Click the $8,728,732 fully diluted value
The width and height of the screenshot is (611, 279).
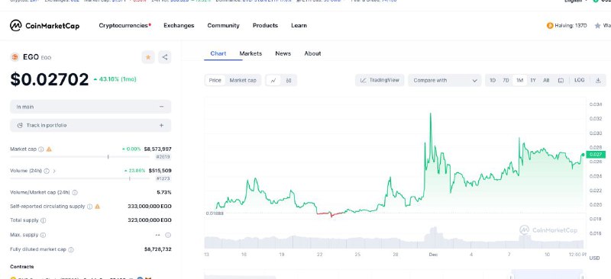[x=157, y=249]
